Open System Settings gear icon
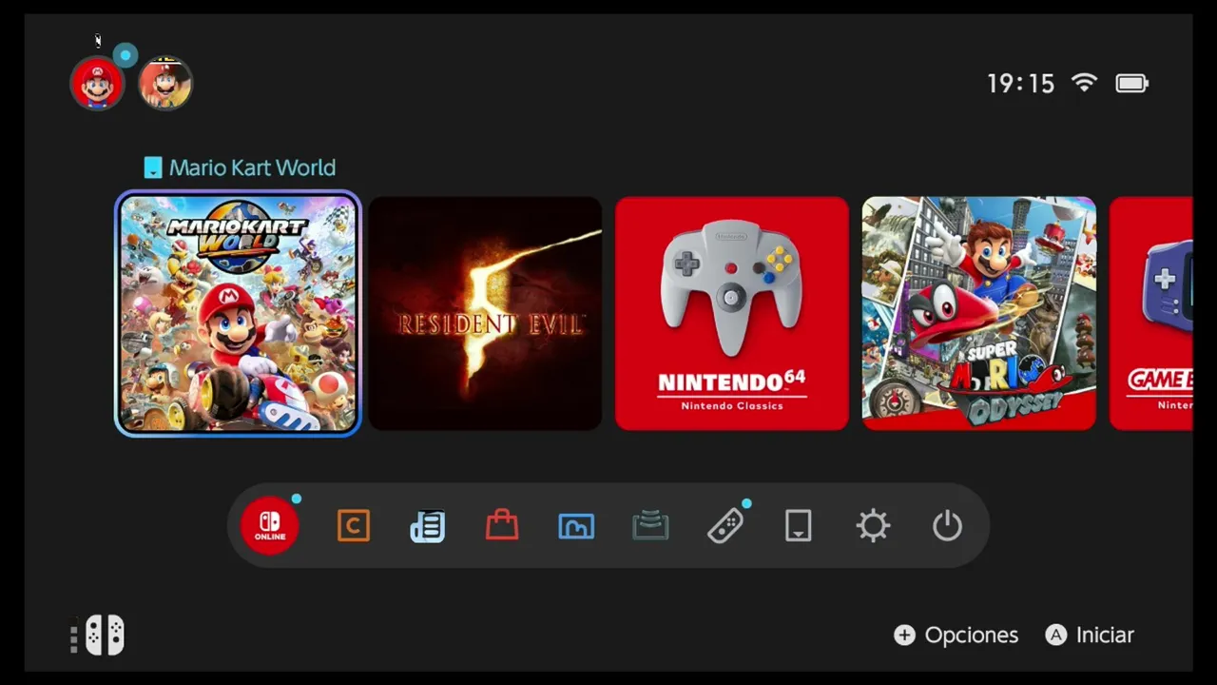Viewport: 1217px width, 685px height. (873, 525)
